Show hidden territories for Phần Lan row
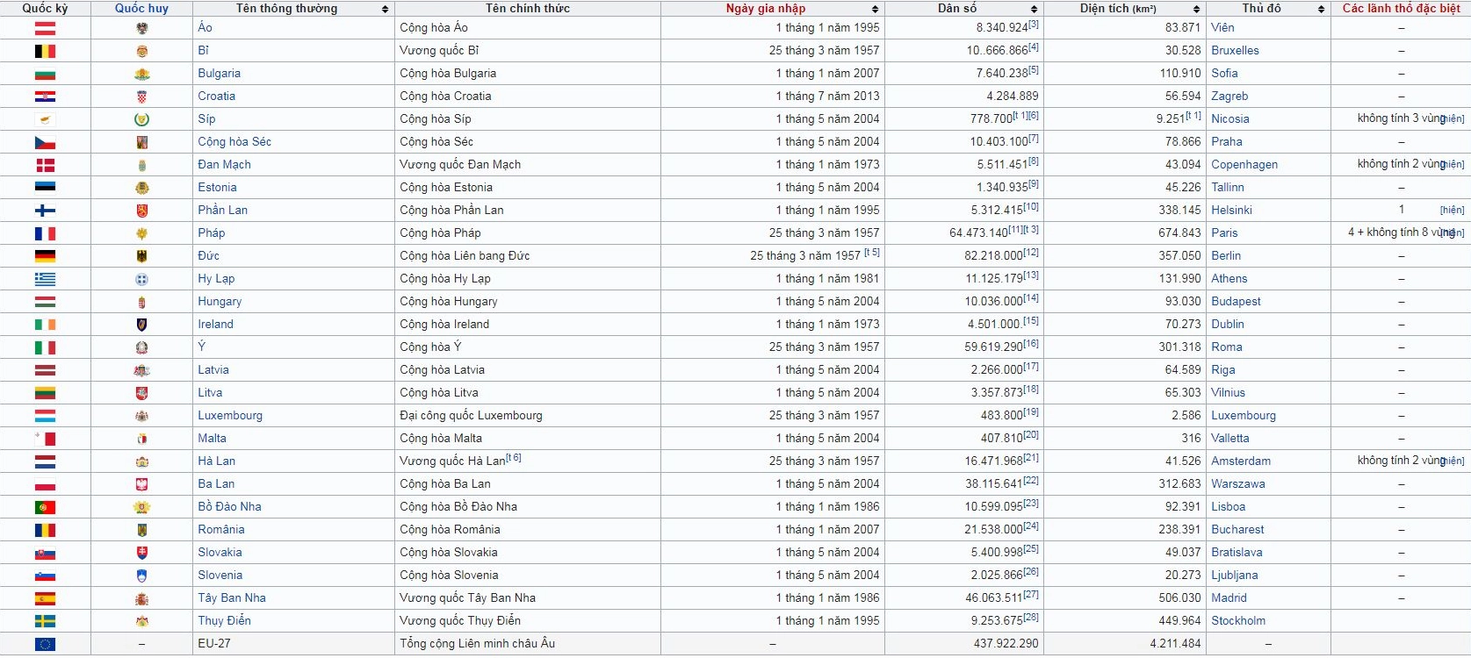 point(1452,211)
